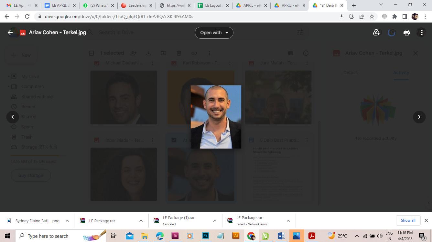This screenshot has height=242, width=432.
Task: Expand options for failed LE Package.rar download
Action: tap(288, 221)
